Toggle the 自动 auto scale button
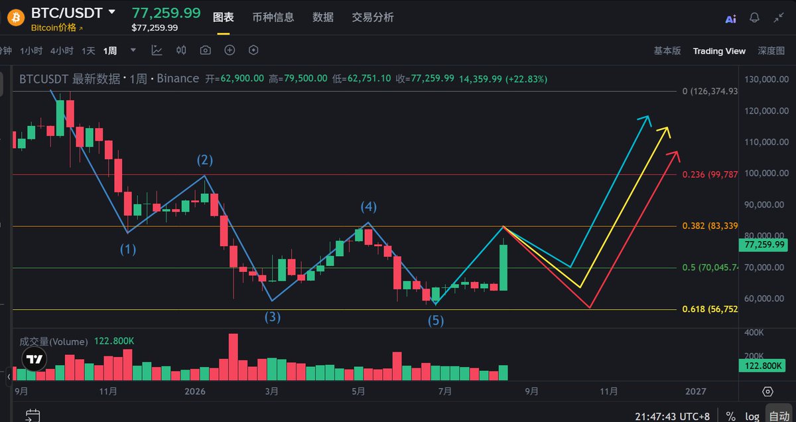 pos(779,415)
